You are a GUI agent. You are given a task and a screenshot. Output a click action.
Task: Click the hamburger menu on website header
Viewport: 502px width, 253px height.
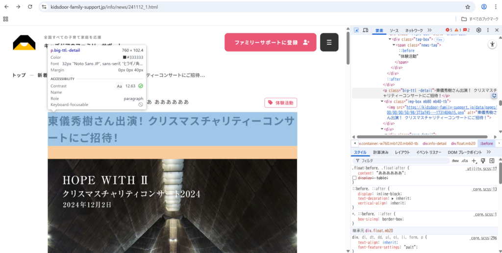pyautogui.click(x=329, y=42)
